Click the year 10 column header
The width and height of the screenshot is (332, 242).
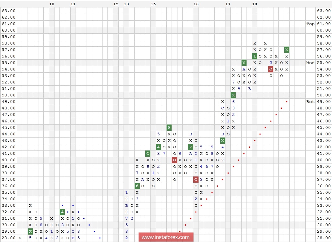point(52,4)
